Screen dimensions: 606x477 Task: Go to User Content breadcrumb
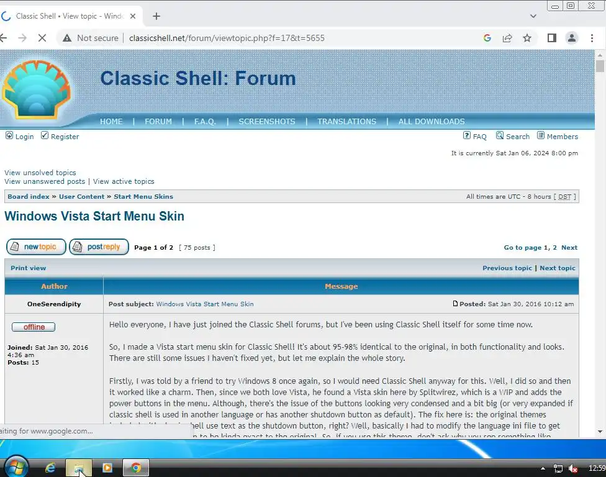click(x=81, y=196)
